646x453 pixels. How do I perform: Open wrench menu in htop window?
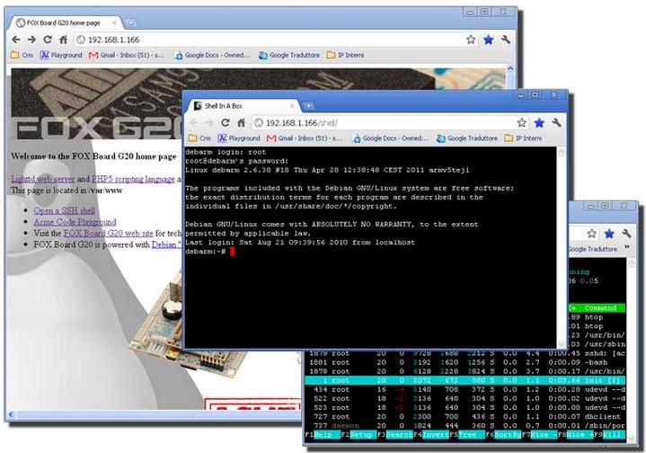click(x=626, y=234)
